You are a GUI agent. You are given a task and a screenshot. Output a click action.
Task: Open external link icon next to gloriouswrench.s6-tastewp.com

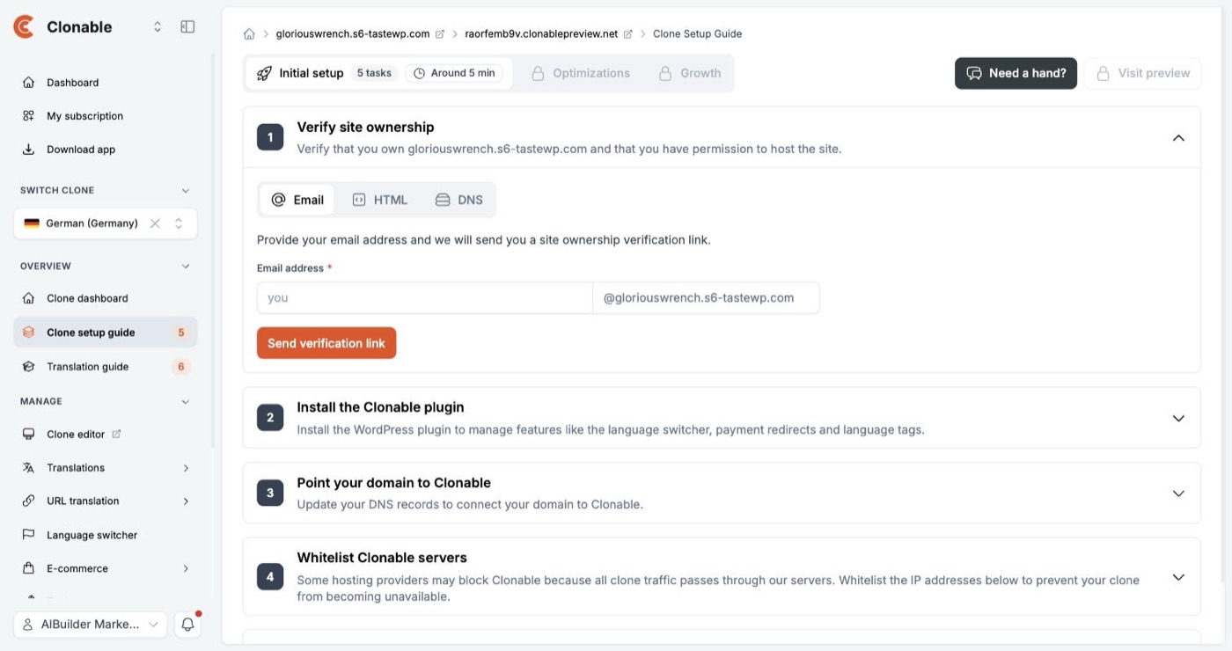(x=440, y=34)
